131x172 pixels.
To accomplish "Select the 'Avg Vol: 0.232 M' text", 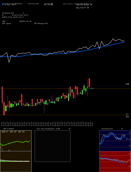I will coord(84,5).
